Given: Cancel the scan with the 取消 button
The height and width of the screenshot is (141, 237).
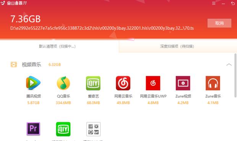Looking at the screenshot, I should point(219,23).
